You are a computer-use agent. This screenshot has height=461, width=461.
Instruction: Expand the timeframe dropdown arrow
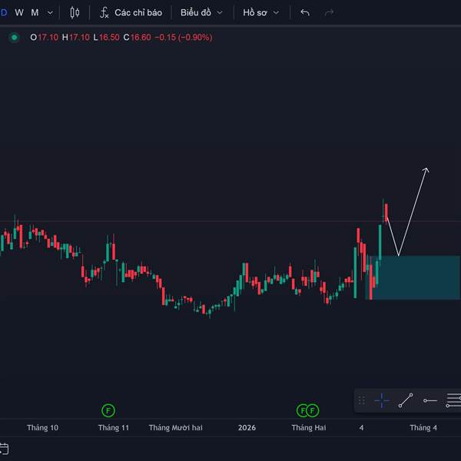[x=50, y=13]
